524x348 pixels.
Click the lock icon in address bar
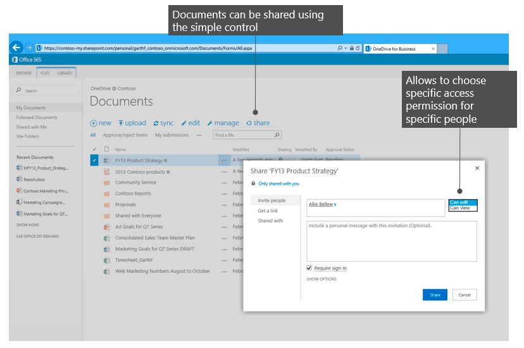point(352,48)
